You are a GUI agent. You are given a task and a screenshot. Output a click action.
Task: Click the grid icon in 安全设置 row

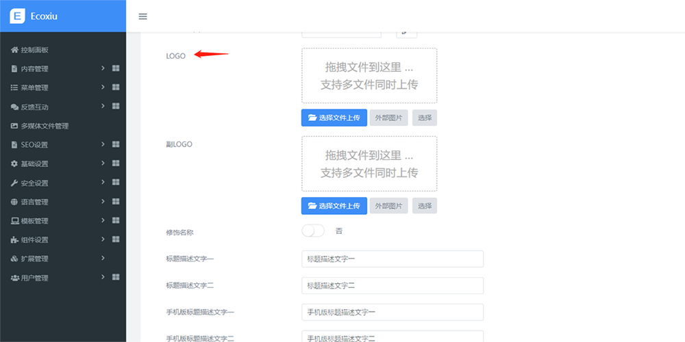point(116,182)
